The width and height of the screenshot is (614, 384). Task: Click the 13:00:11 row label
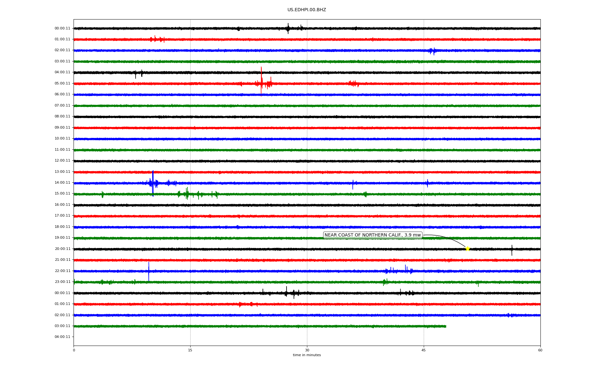click(62, 172)
